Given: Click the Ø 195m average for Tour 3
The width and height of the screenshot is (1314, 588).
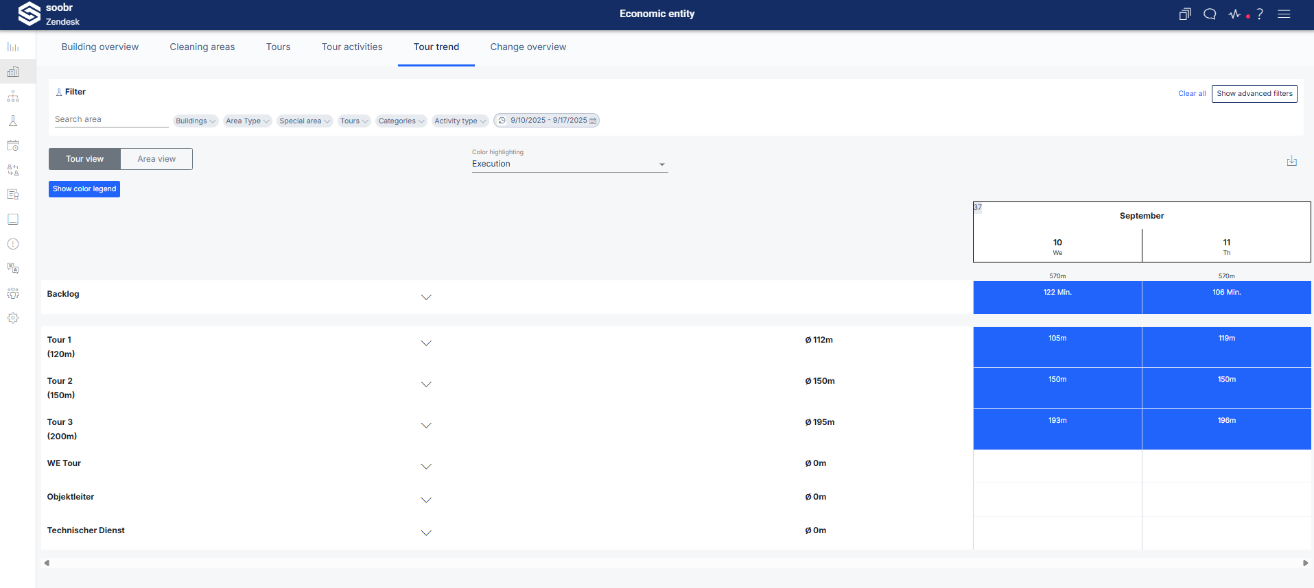Looking at the screenshot, I should tap(820, 422).
